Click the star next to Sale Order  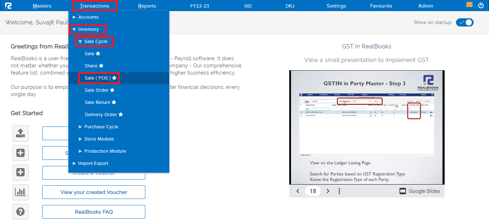point(112,90)
